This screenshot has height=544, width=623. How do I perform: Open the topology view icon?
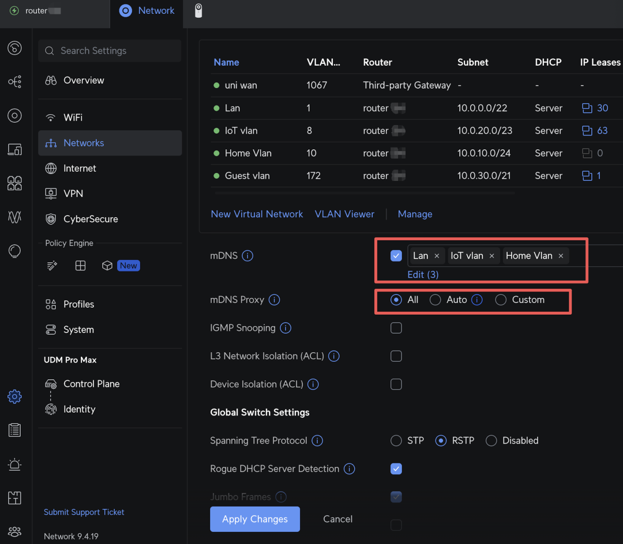(14, 82)
